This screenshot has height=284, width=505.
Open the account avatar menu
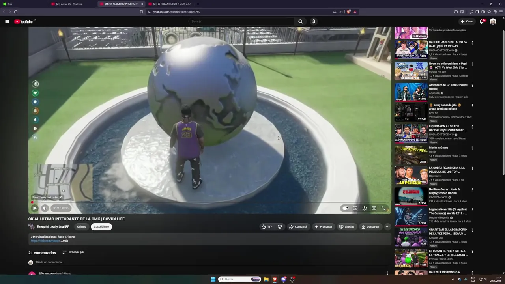[x=493, y=21]
